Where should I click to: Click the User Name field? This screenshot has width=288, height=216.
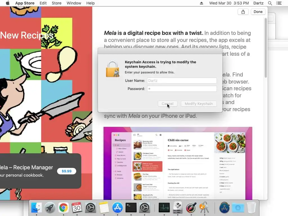tap(182, 81)
